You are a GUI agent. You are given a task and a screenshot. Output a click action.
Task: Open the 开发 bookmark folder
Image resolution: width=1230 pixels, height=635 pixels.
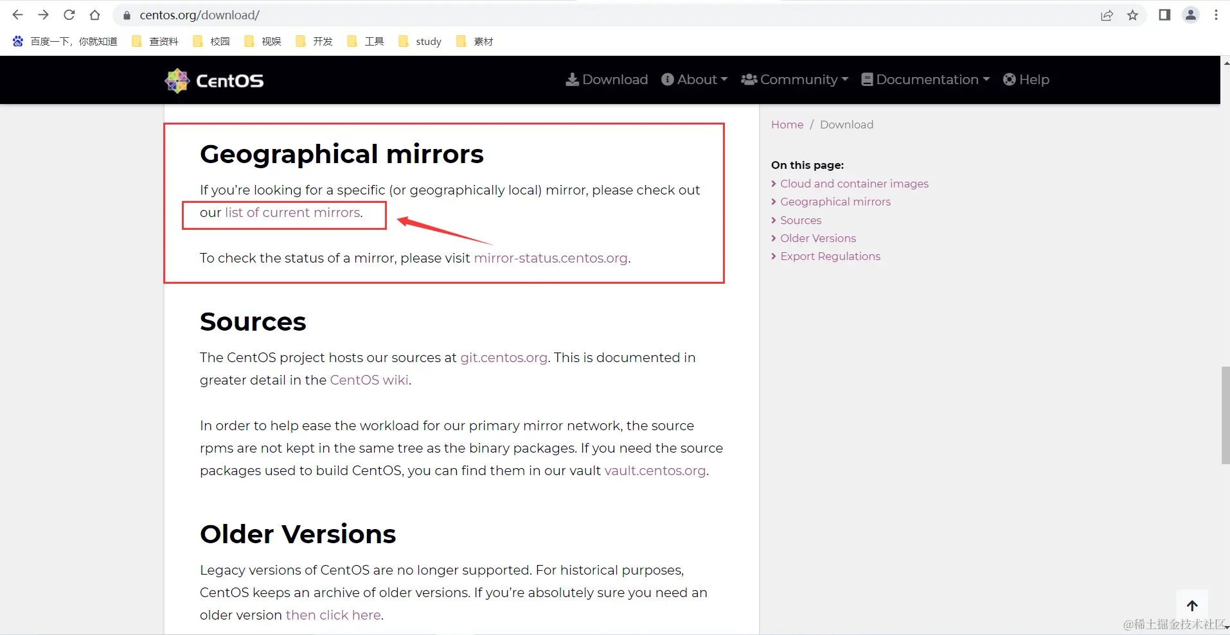[x=314, y=42]
